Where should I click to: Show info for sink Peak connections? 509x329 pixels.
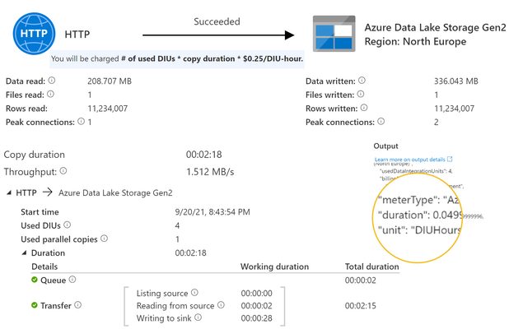click(381, 121)
